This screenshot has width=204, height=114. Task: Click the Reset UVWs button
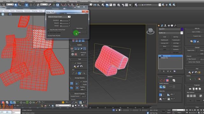191,50
